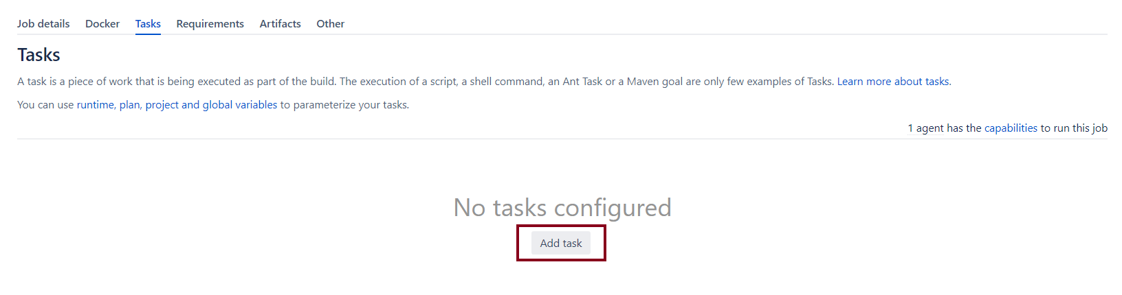The height and width of the screenshot is (295, 1122).
Task: Open the Artifacts tab
Action: (x=280, y=23)
